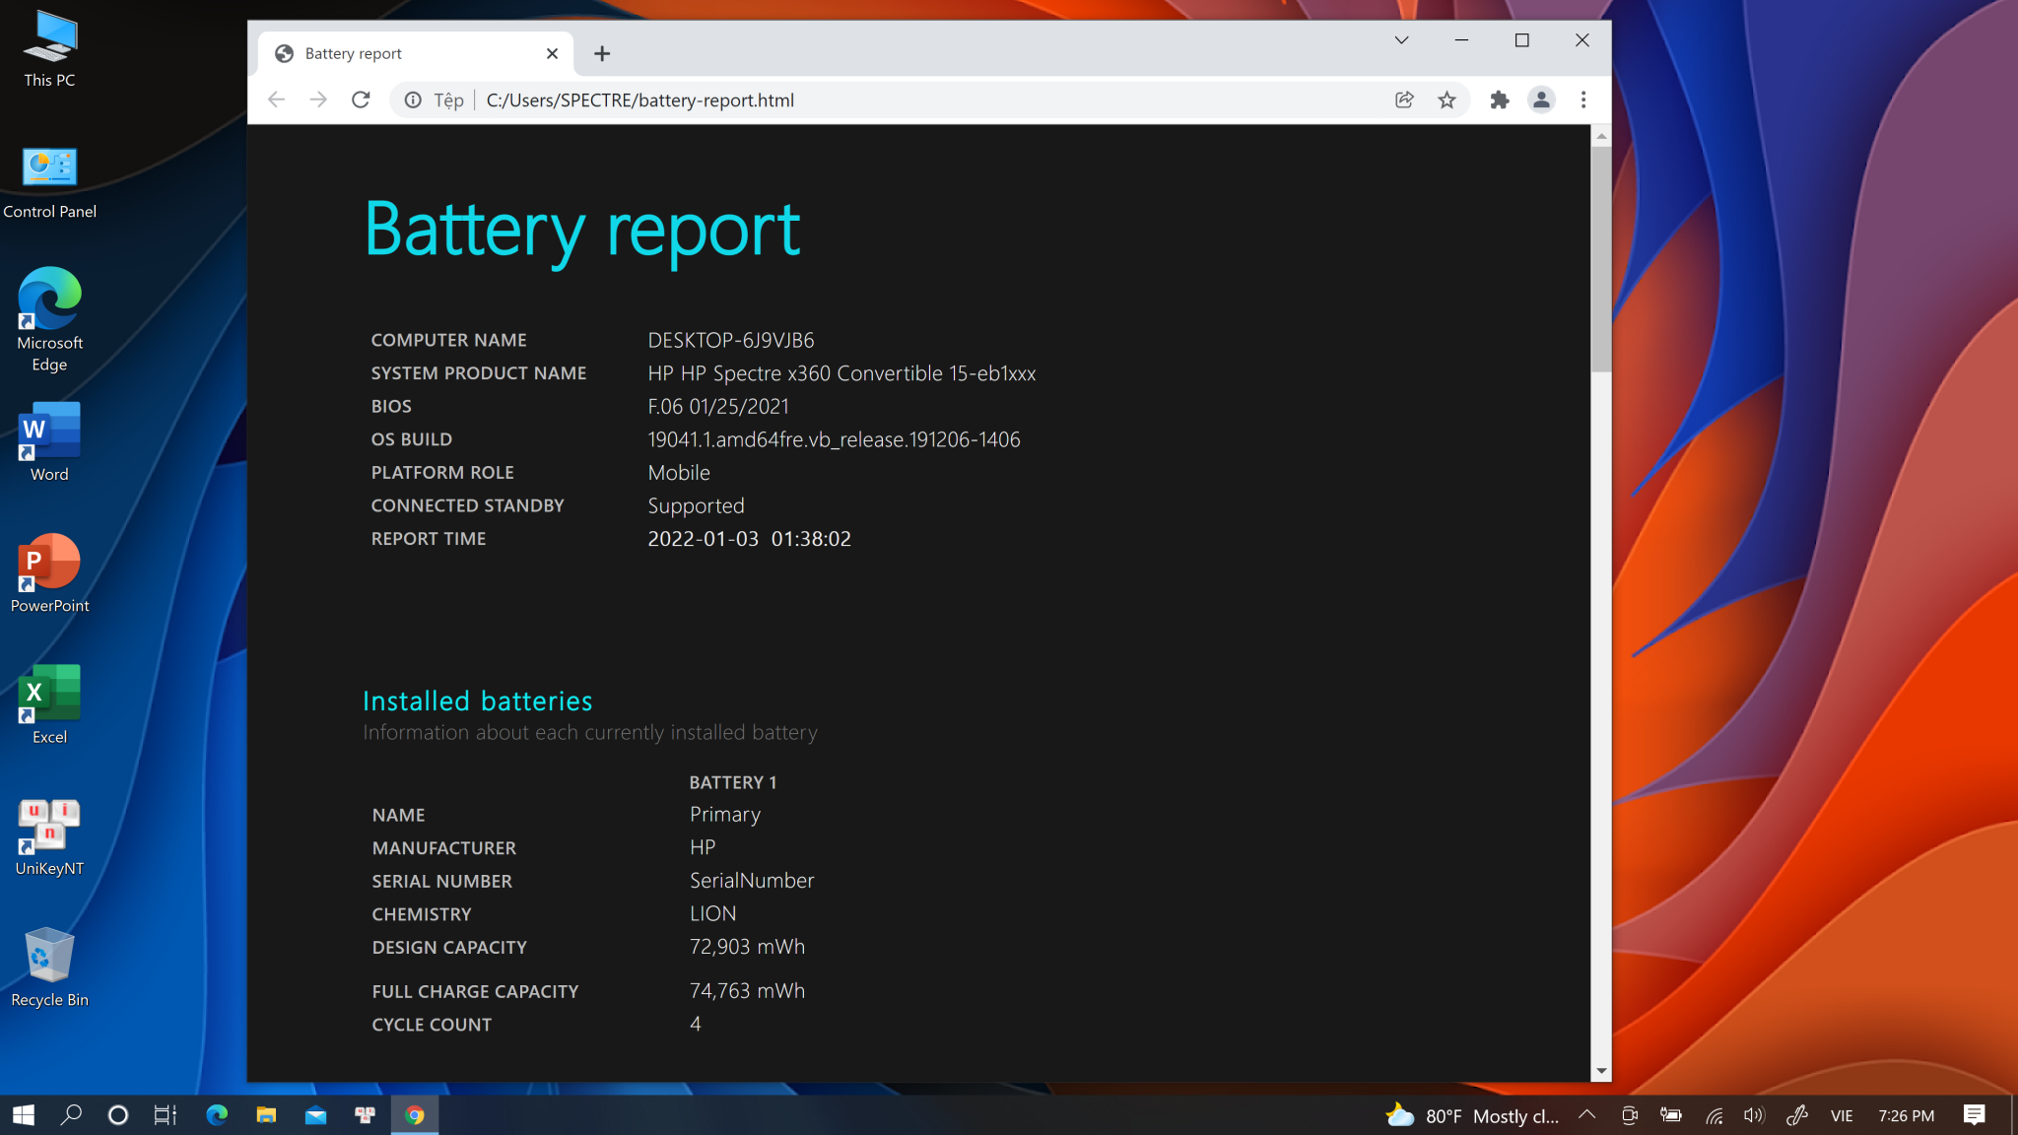The image size is (2018, 1135).
Task: Close the Battery report tab
Action: pos(552,53)
